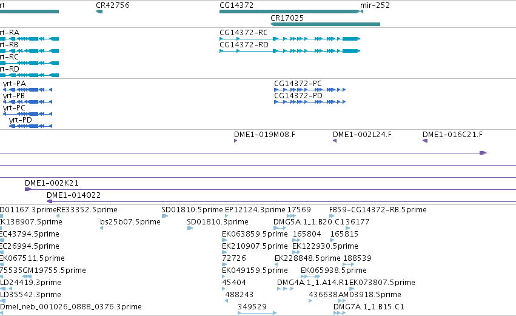Click the EK073807.5prime EST label
516x316 pixels.
pyautogui.click(x=382, y=283)
